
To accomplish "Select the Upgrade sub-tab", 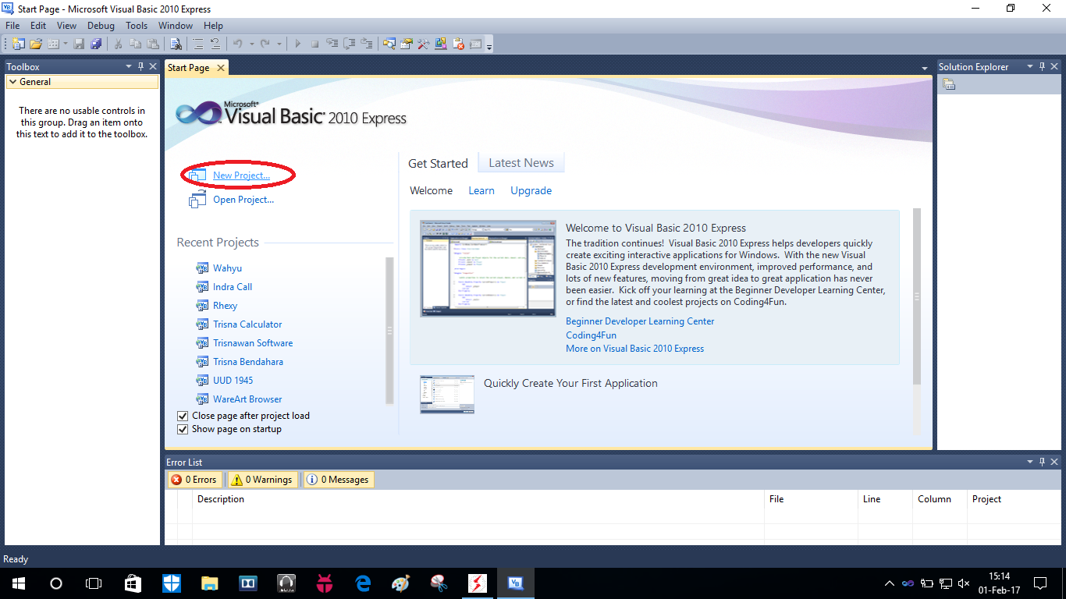I will tap(531, 190).
